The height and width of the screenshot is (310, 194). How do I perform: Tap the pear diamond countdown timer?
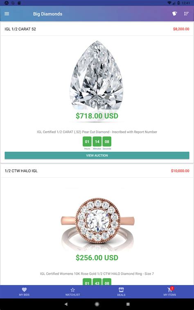coord(97,143)
